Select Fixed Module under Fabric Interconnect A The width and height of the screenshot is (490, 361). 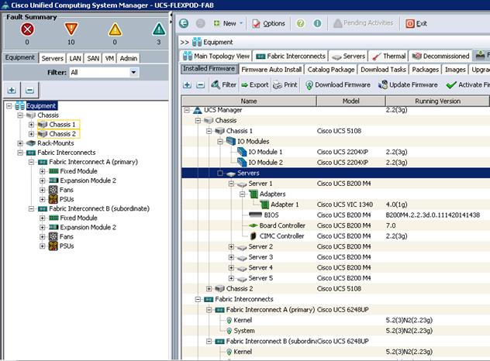[78, 171]
